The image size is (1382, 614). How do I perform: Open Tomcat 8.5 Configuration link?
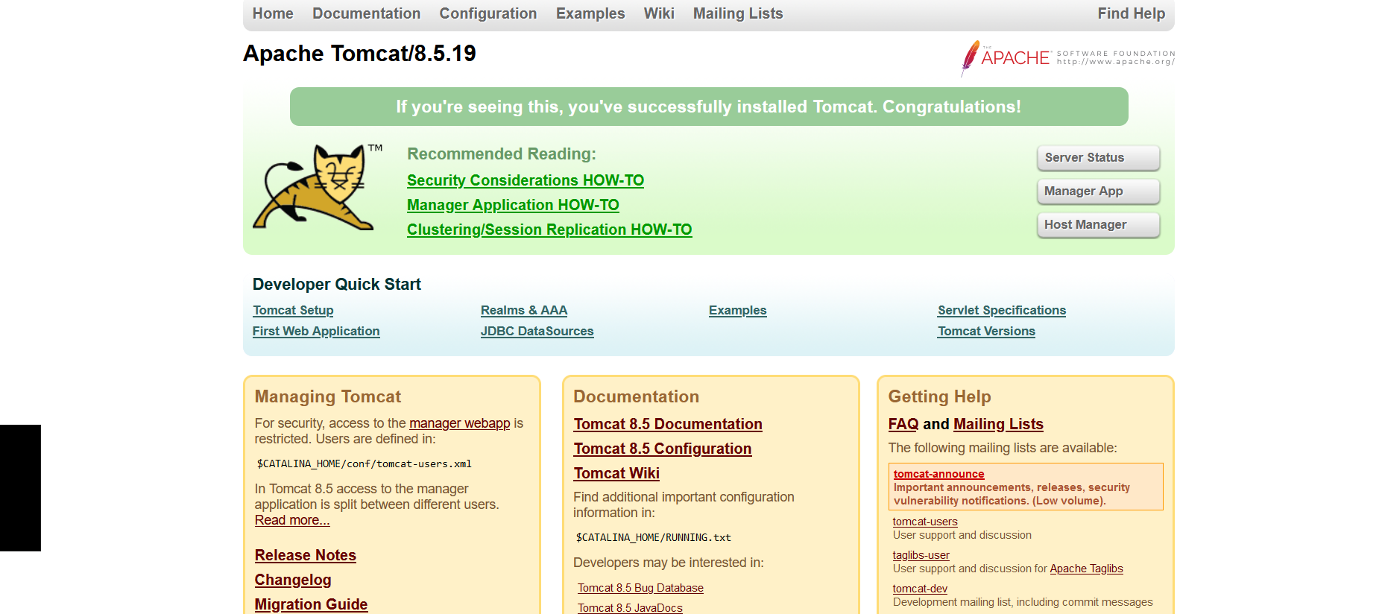[x=663, y=449]
